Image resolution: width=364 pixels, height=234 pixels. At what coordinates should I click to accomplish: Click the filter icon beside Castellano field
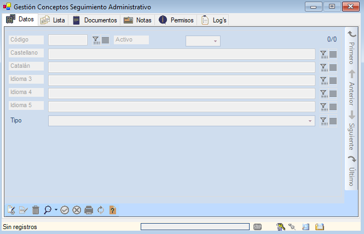[323, 54]
